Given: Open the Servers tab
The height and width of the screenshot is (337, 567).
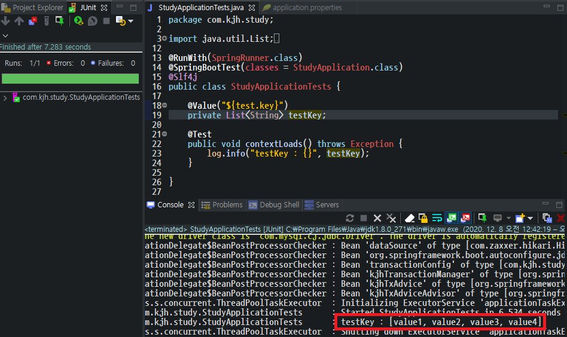Looking at the screenshot, I should coord(322,205).
